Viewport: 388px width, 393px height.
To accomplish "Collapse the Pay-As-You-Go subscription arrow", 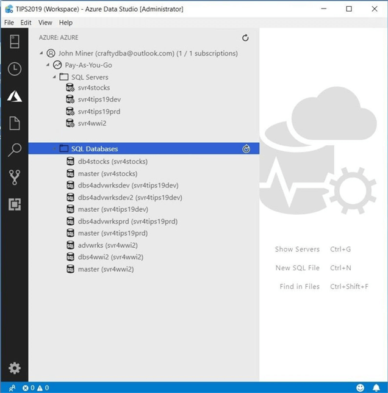I will coord(48,65).
